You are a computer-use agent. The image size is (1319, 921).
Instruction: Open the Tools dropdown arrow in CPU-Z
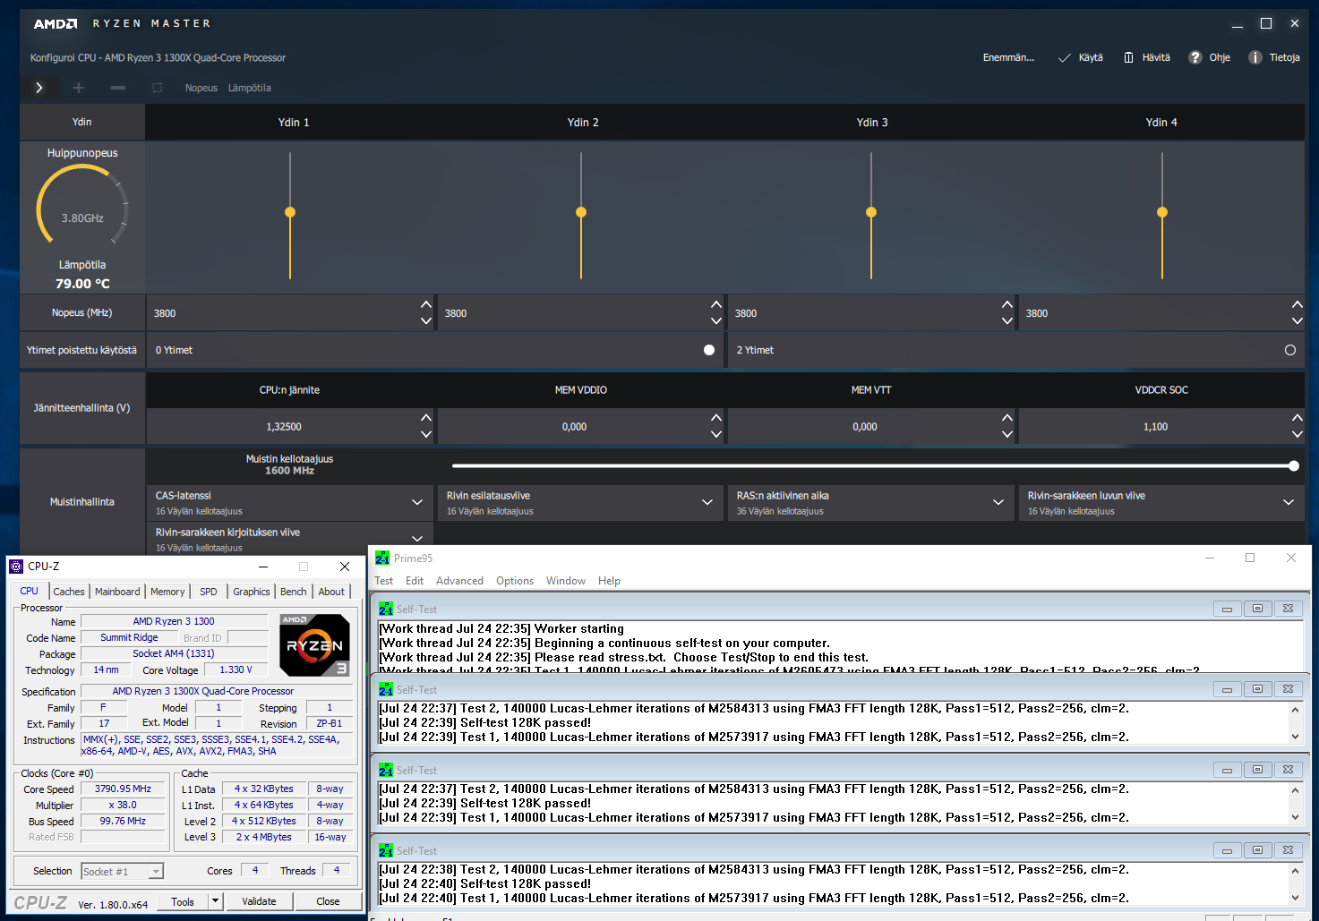215,901
